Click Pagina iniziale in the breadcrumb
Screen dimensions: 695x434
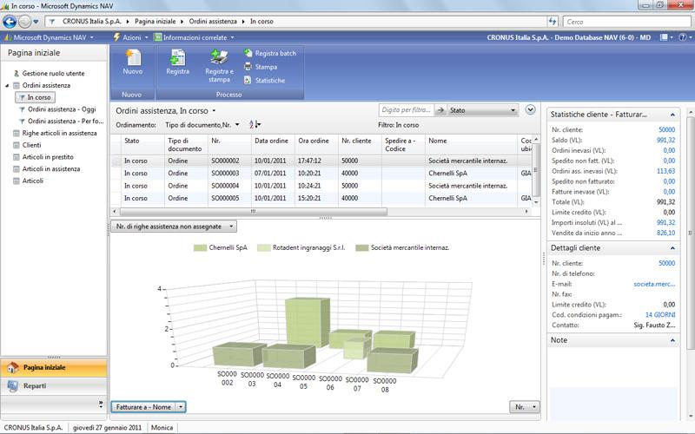(x=156, y=21)
